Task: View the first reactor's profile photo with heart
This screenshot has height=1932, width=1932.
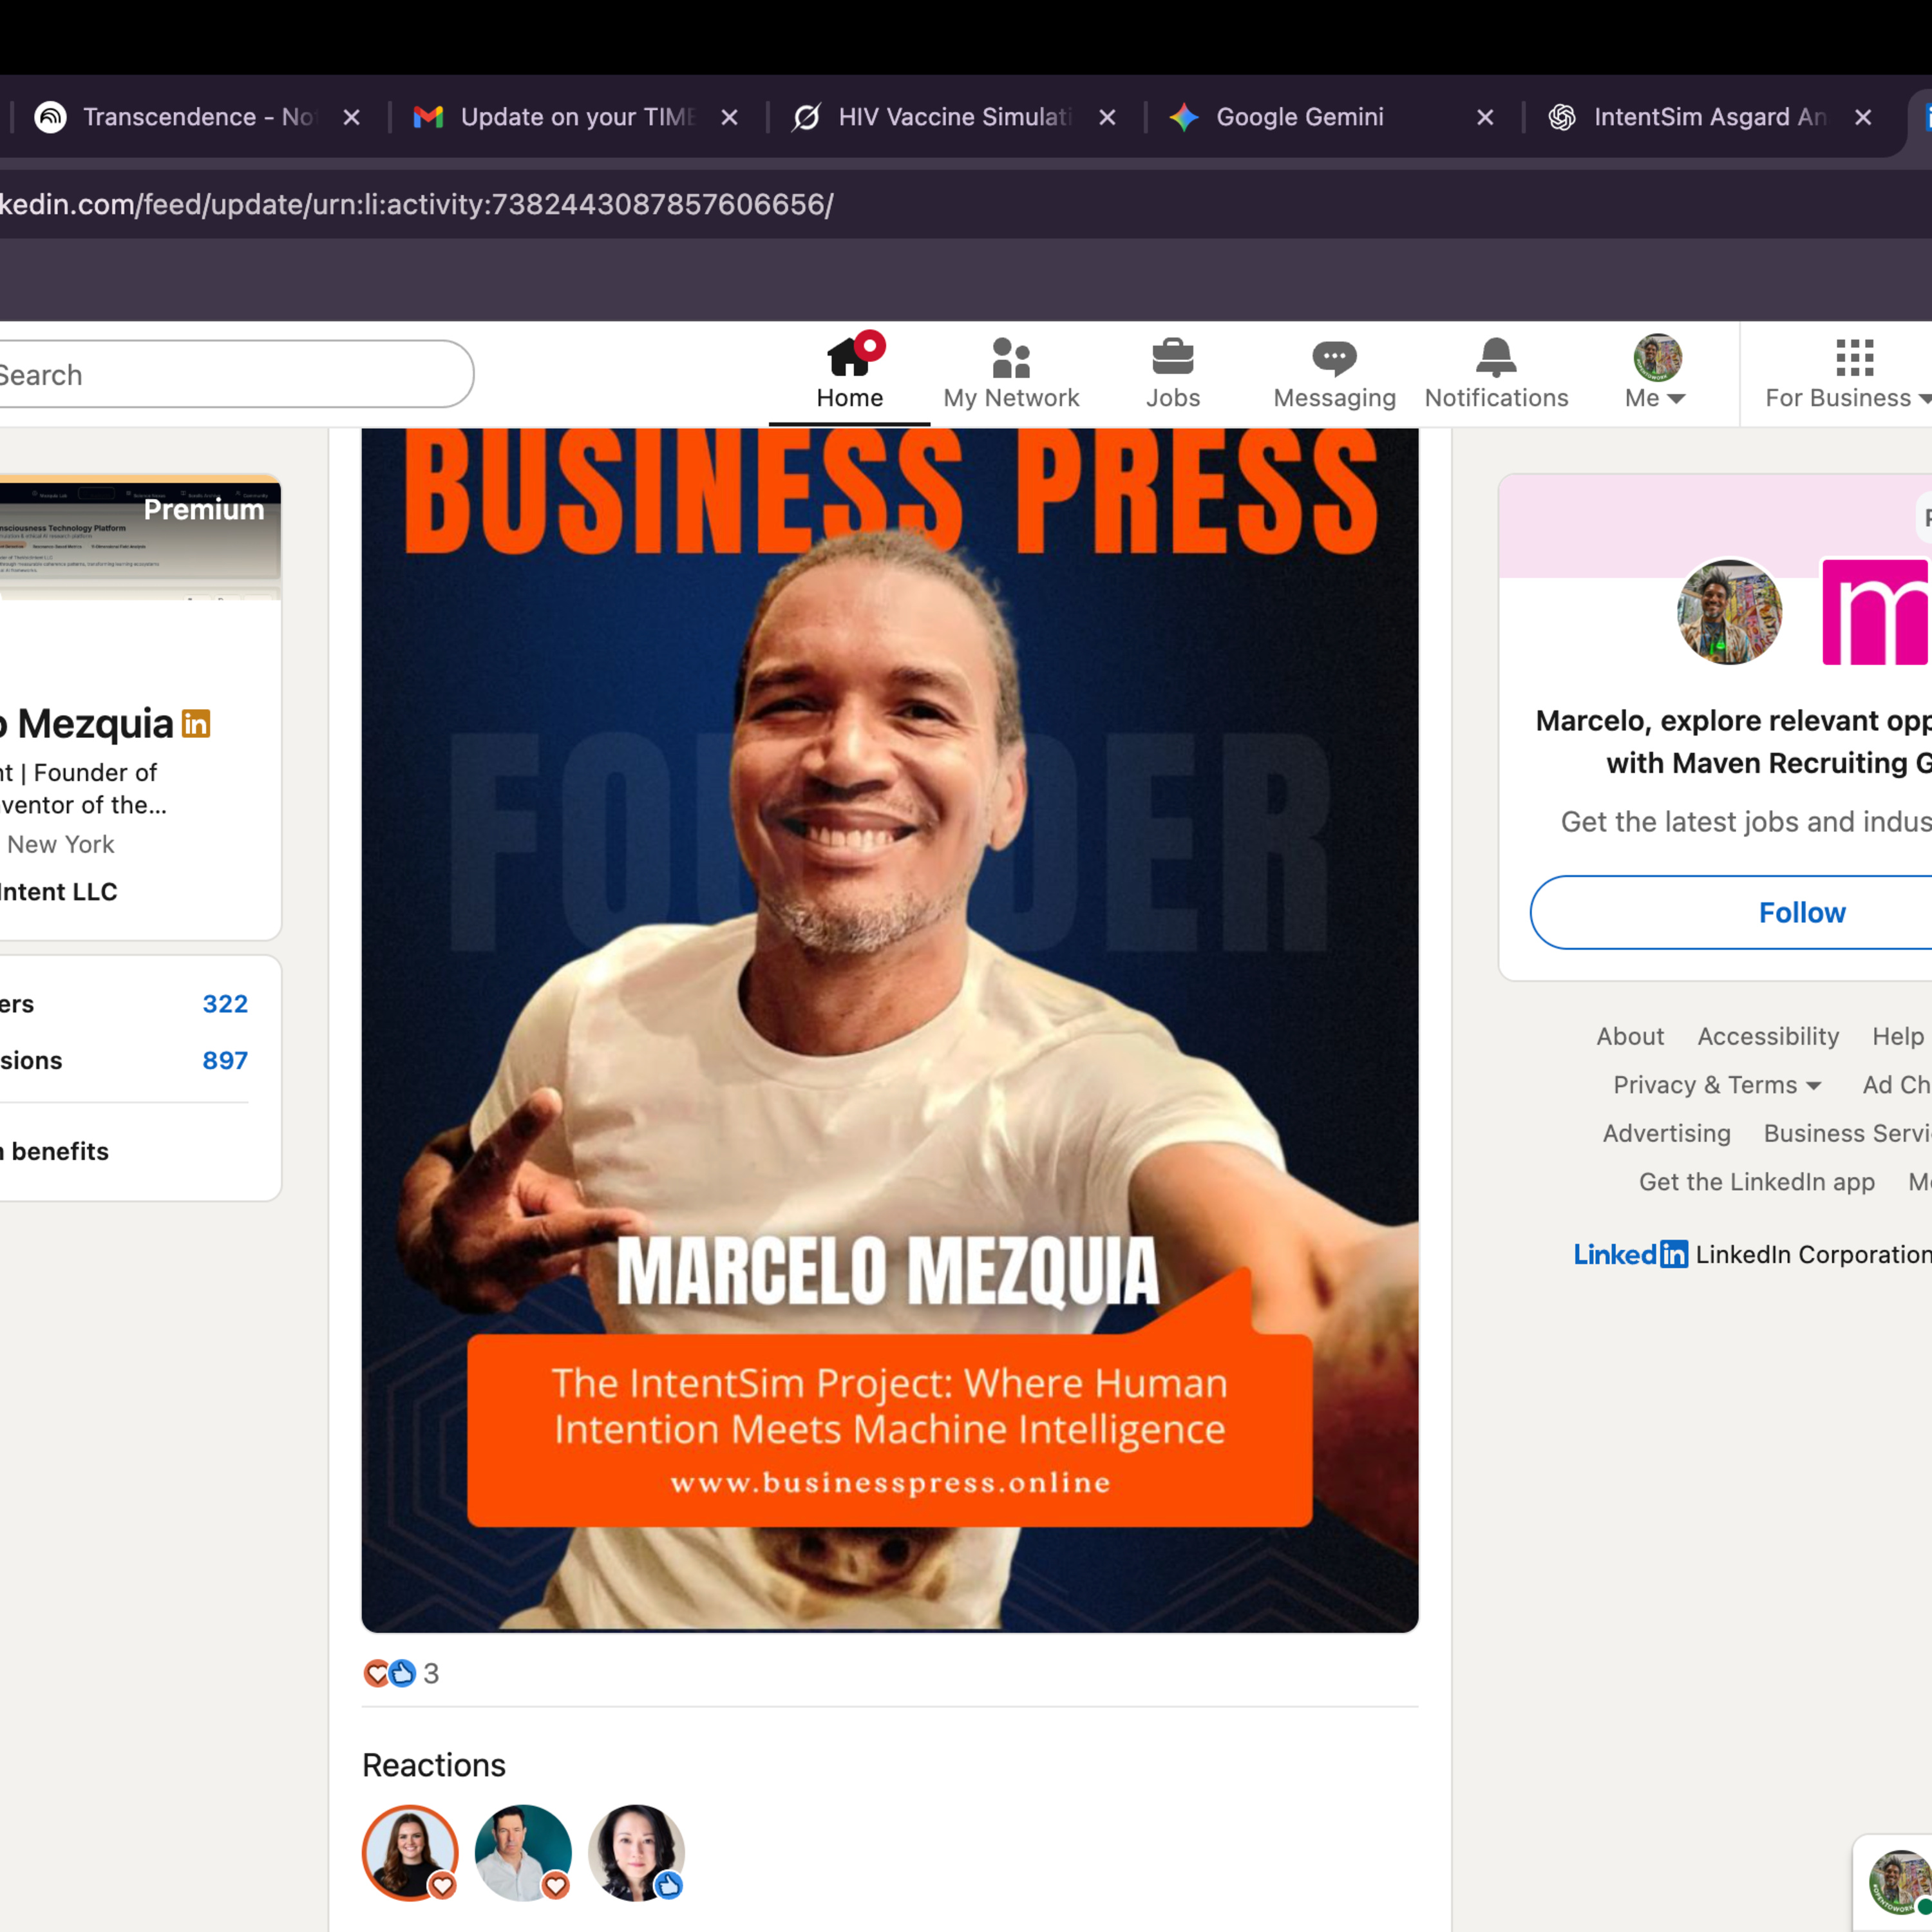Action: point(410,1852)
